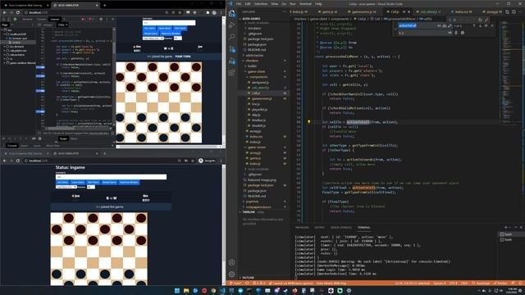Image resolution: width=525 pixels, height=295 pixels.
Task: Open DevTools settings gear in top Chrome window
Action: pos(101,19)
